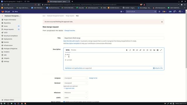Open merge requests icon in GitLab header
This screenshot has height=105, width=187.
coord(164,12)
